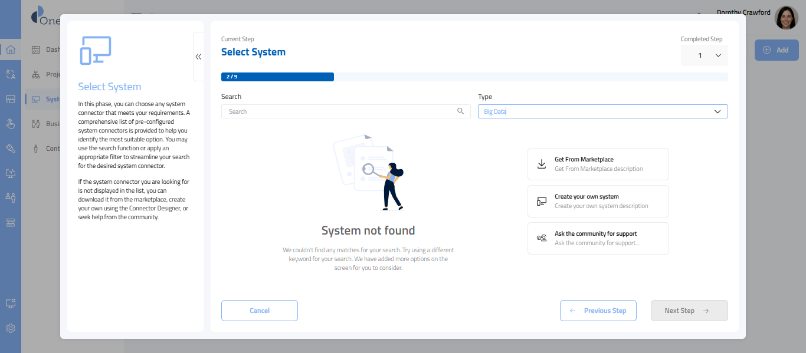Open the monitor chart sidebar icon
Viewport: 806px width, 353px height.
coord(10,173)
